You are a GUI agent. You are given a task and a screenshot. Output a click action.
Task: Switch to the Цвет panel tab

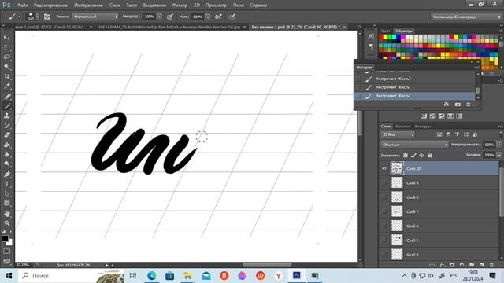385,31
